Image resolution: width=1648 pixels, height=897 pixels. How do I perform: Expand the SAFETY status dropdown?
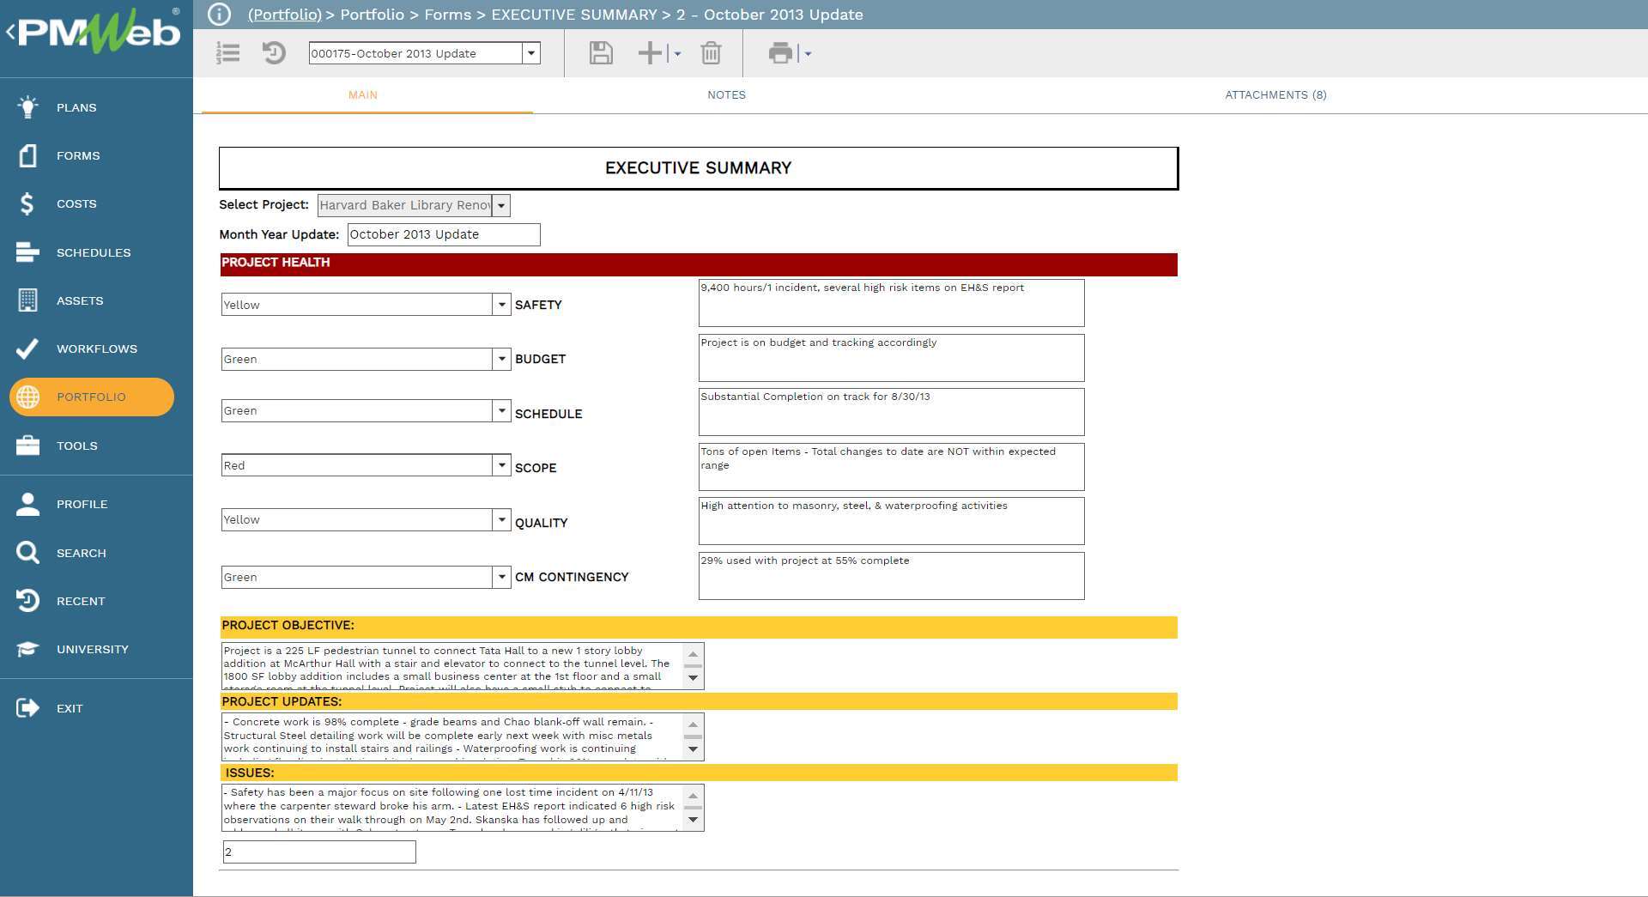pos(501,305)
